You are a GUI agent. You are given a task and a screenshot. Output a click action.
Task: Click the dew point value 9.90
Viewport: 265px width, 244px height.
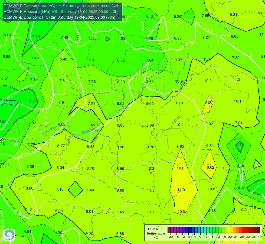coord(120,147)
